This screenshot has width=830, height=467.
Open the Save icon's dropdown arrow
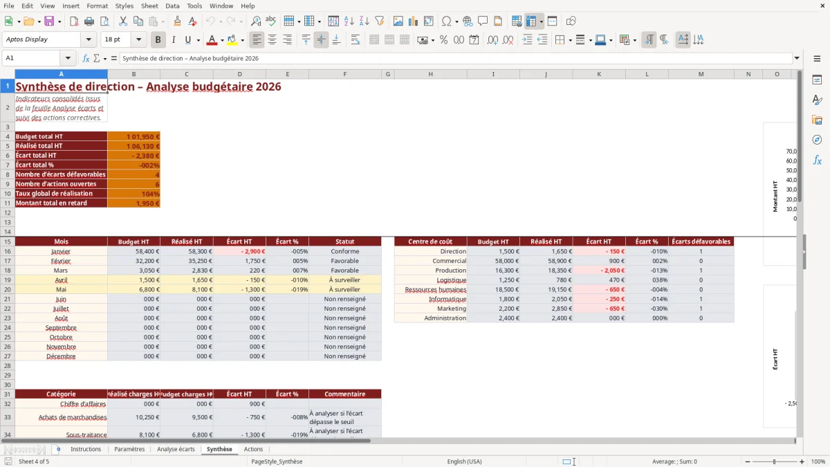coord(59,21)
